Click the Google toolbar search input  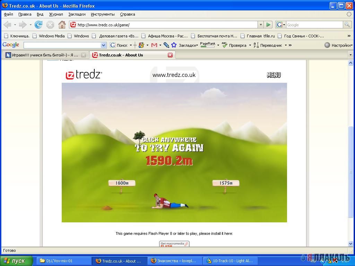(x=62, y=45)
